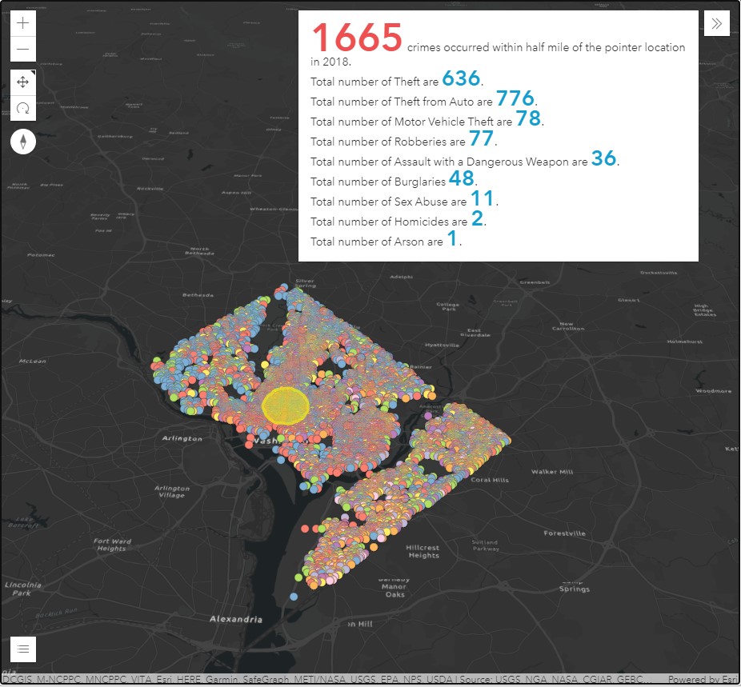Click the Alexandria label on the map
This screenshot has width=741, height=687.
click(235, 619)
